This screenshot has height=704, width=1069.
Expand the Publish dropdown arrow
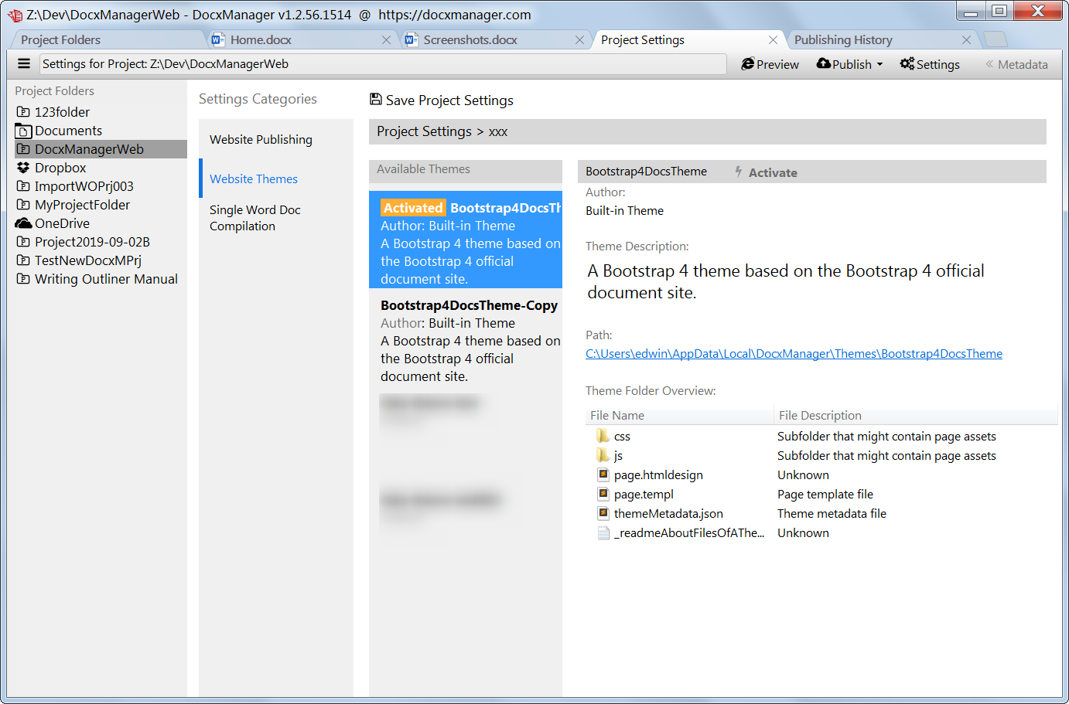coord(879,65)
